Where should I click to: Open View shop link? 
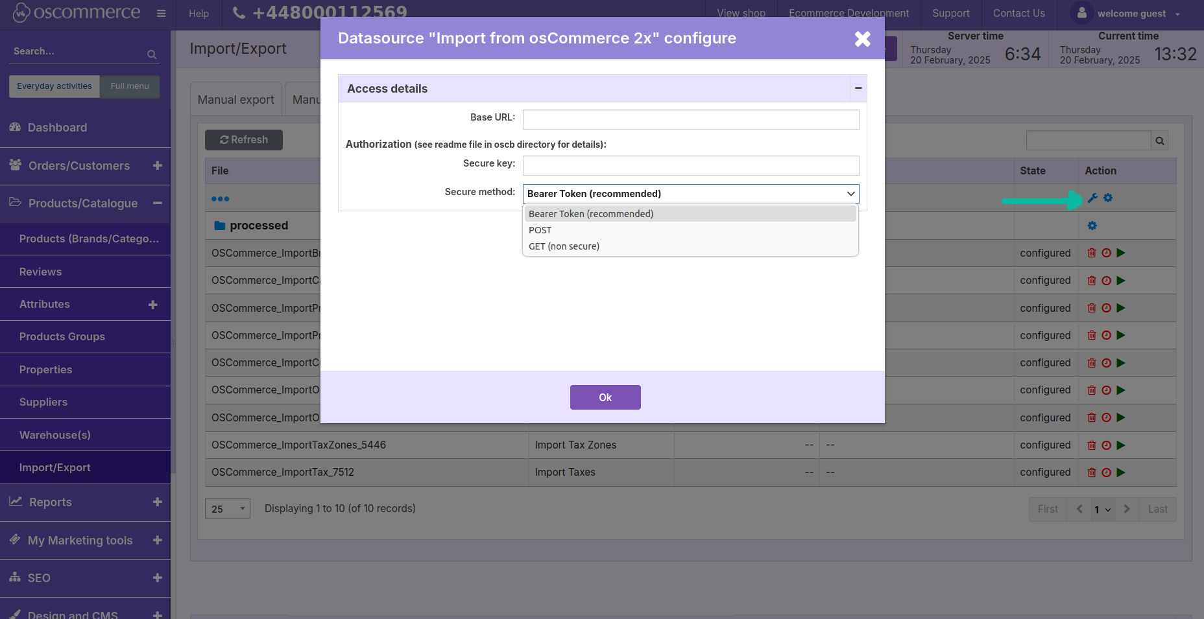(x=741, y=14)
